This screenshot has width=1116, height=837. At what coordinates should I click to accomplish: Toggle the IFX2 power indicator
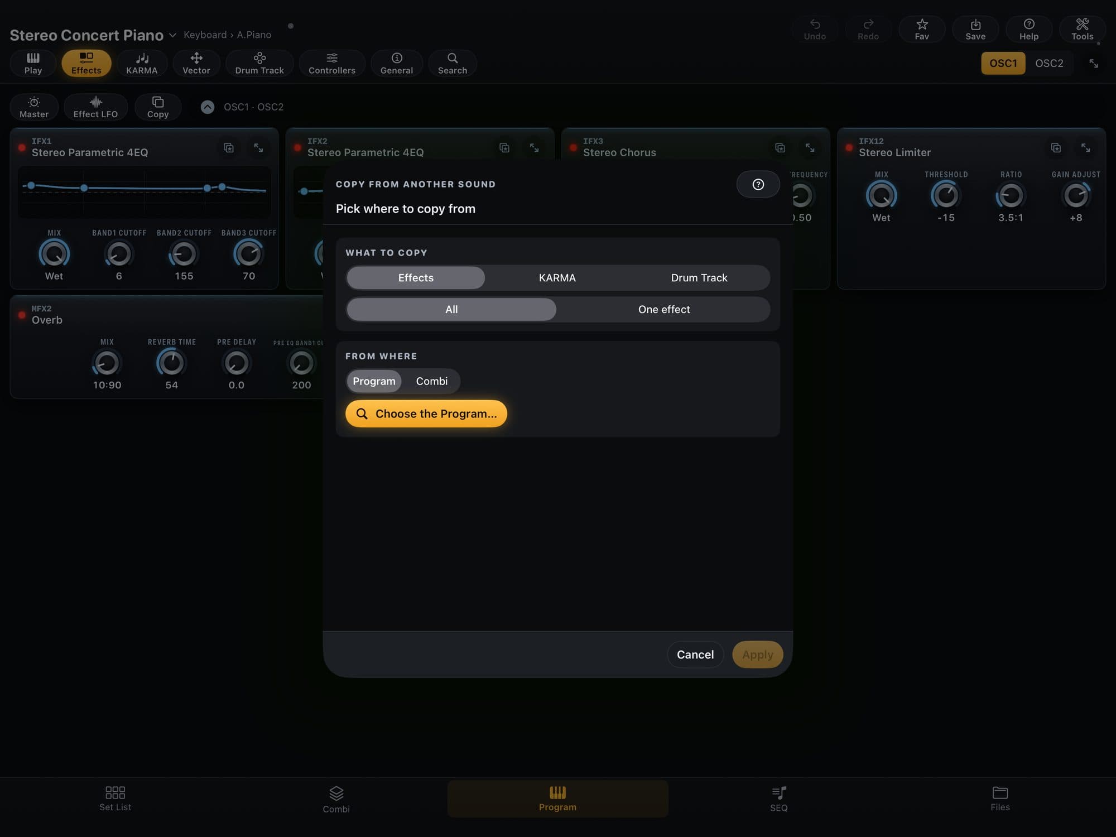click(x=297, y=148)
